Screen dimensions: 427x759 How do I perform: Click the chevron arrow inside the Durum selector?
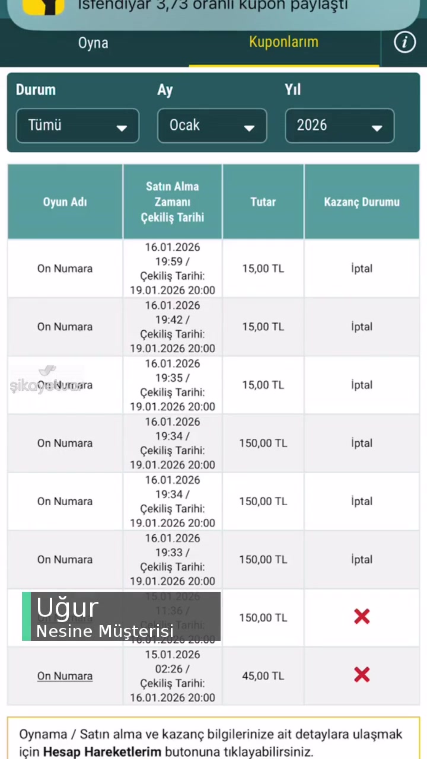point(122,127)
